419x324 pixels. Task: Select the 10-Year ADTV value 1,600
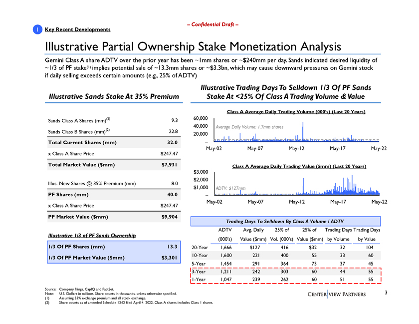click(226, 255)
